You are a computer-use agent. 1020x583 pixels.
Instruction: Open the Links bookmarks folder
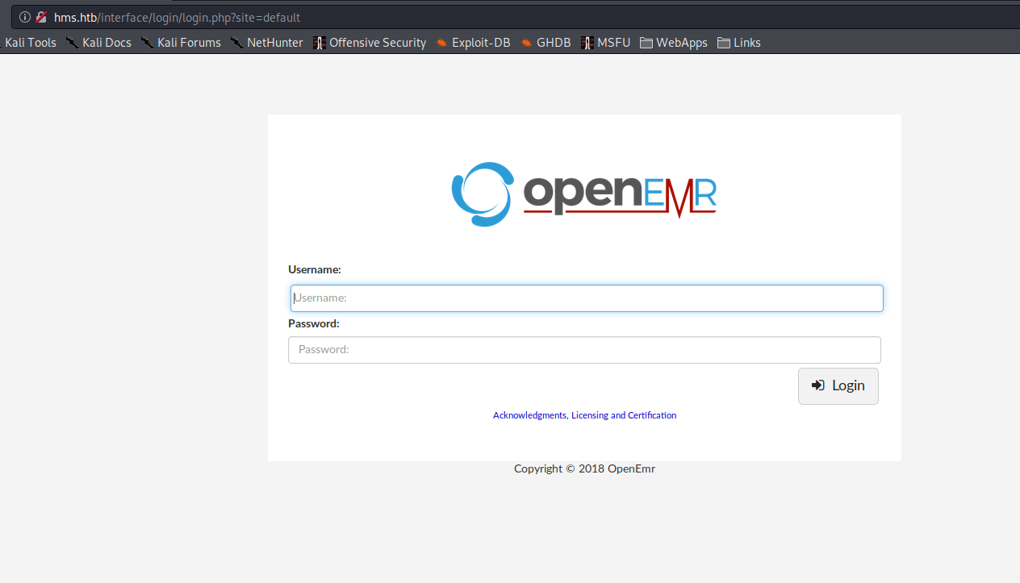[739, 42]
